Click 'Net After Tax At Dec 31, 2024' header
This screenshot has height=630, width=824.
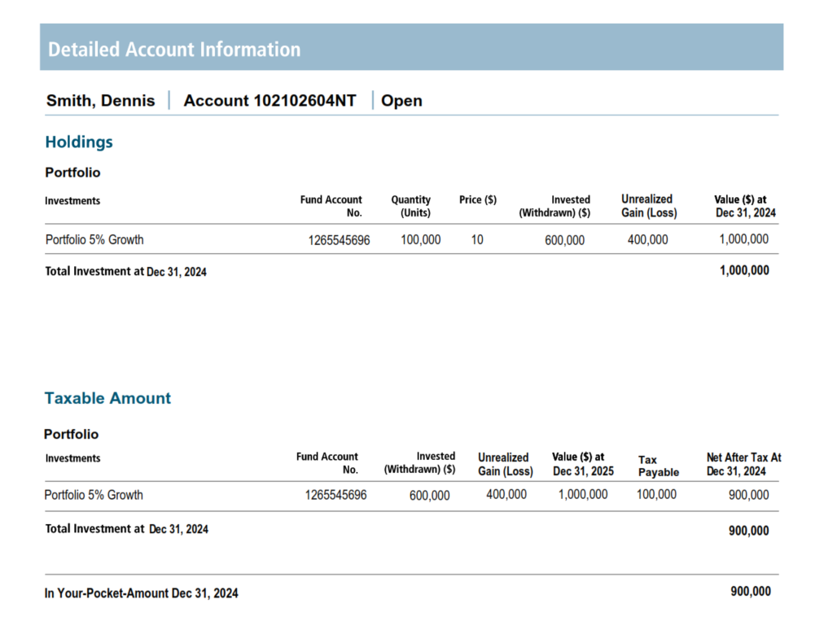[743, 465]
